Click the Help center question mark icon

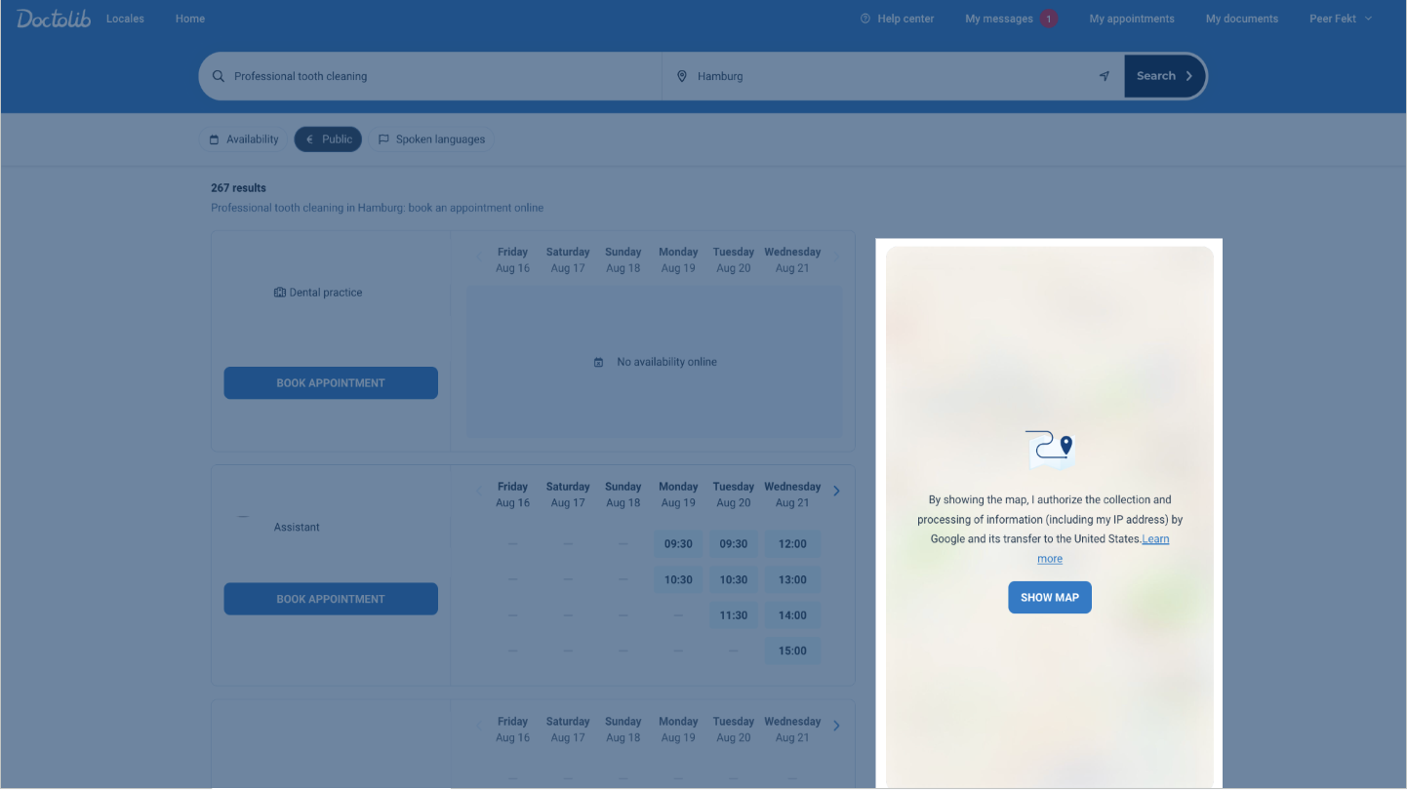[864, 19]
